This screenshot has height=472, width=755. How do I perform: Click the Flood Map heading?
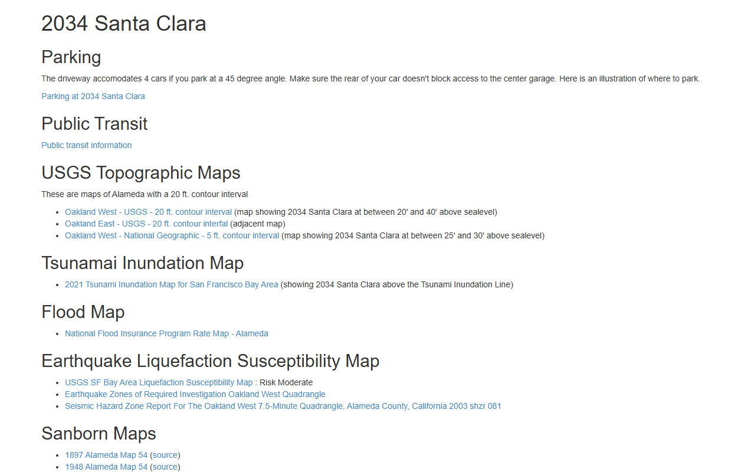coord(83,312)
